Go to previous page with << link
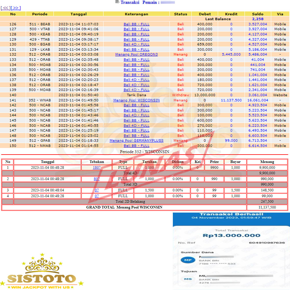 click(x=6, y=8)
